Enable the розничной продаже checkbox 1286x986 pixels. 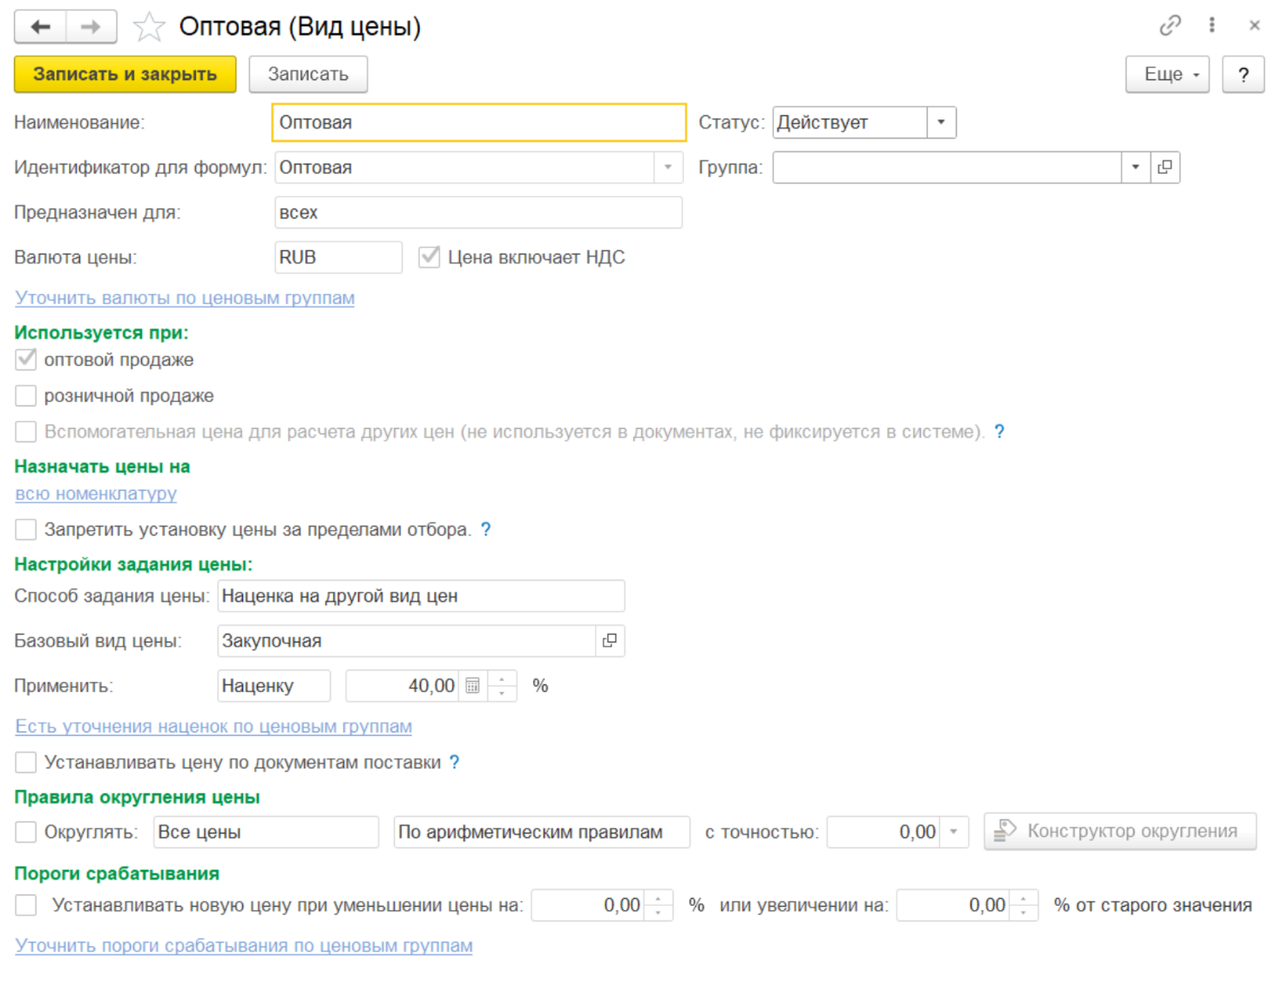(26, 396)
